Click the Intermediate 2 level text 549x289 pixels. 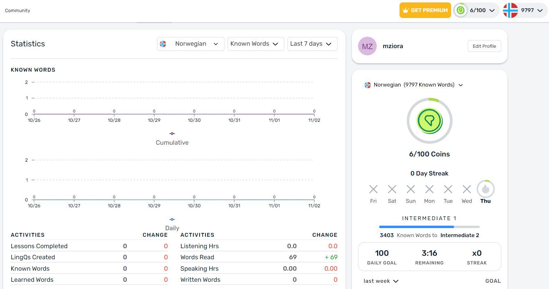(460, 235)
